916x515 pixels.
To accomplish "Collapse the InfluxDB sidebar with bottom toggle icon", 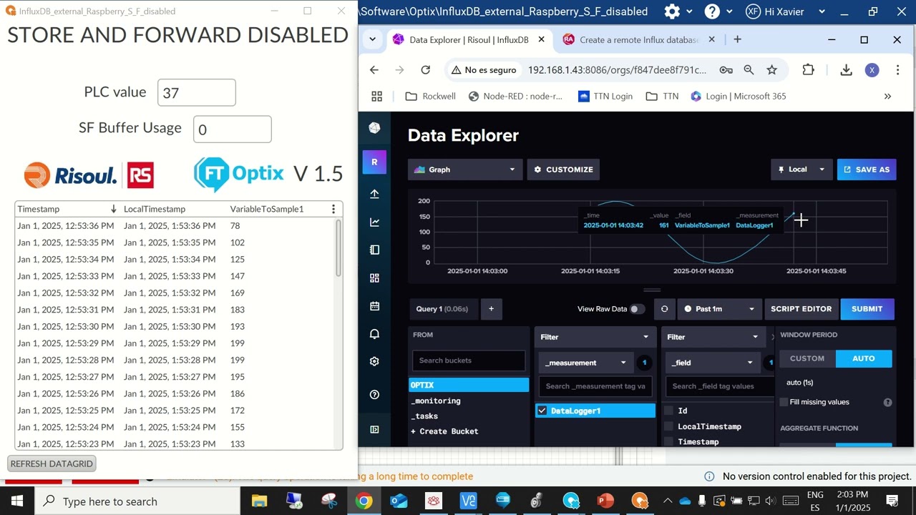I will 374,429.
